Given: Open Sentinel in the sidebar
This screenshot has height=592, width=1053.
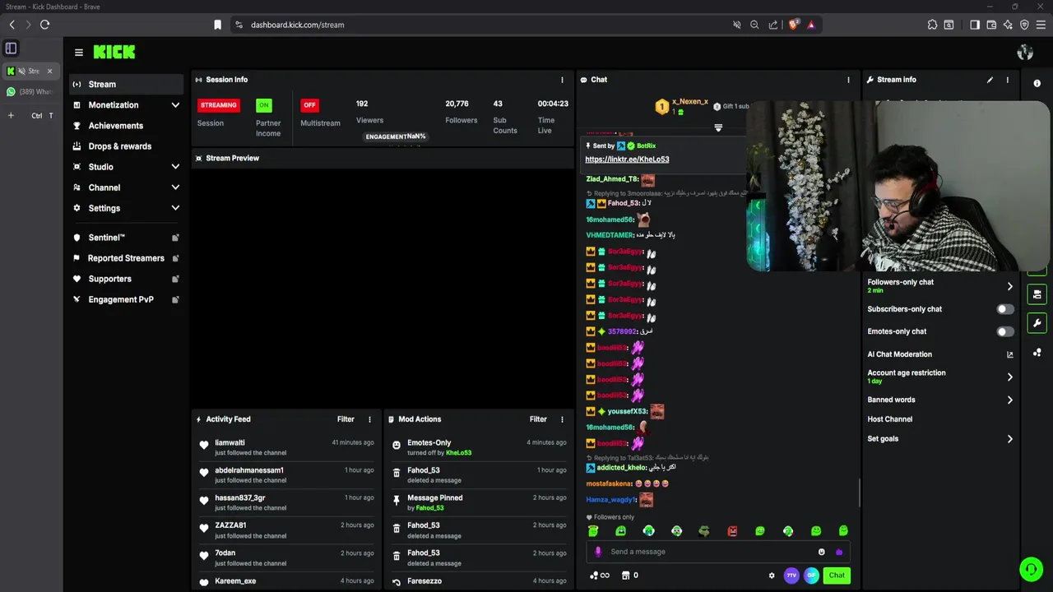Looking at the screenshot, I should click(x=125, y=238).
